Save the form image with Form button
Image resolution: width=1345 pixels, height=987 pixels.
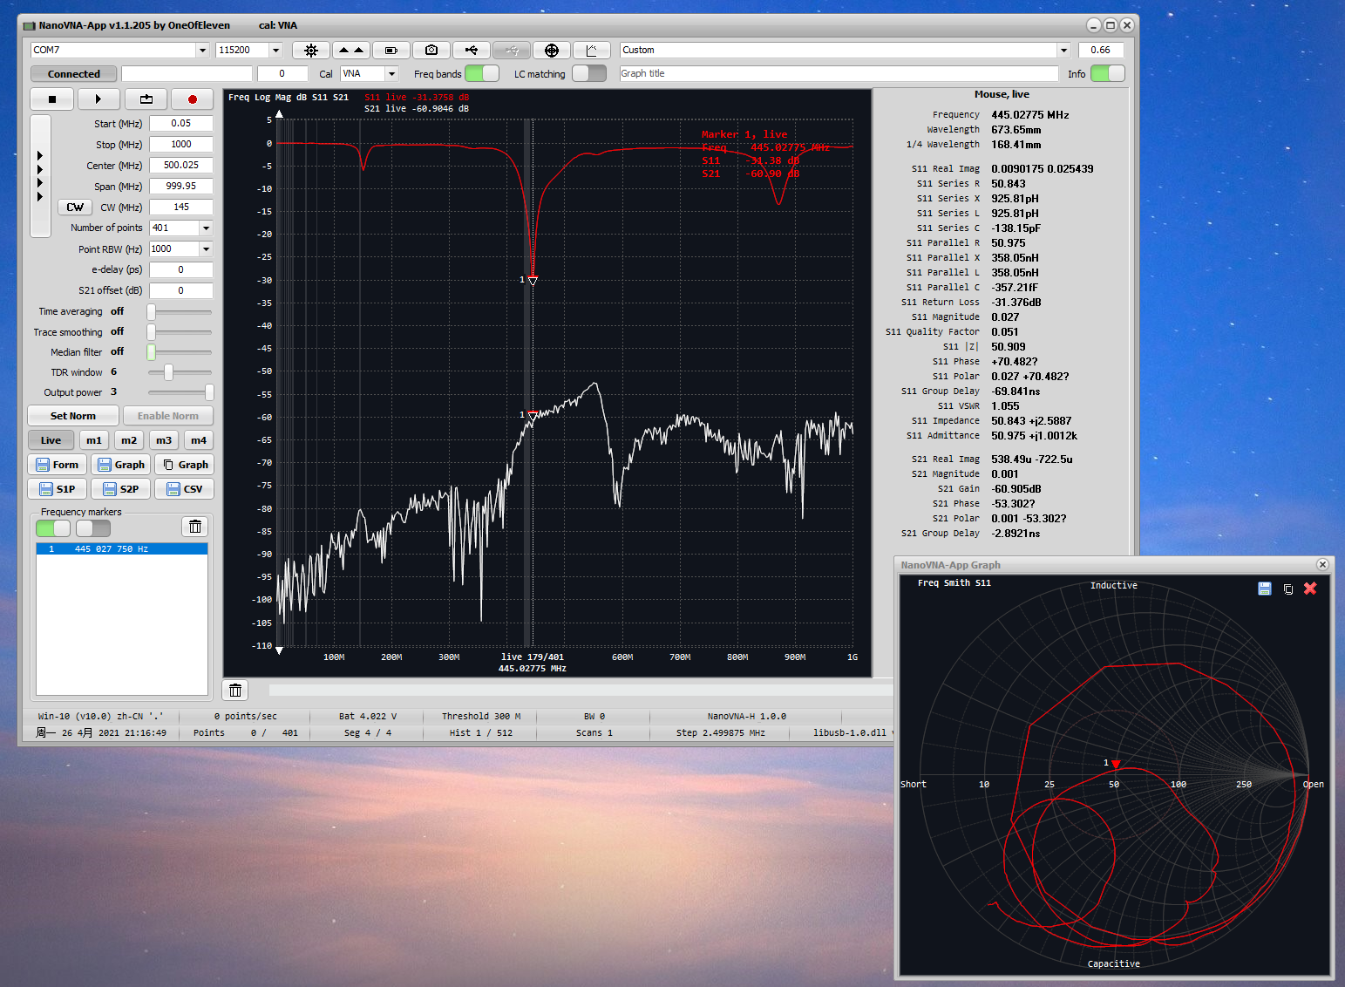58,465
